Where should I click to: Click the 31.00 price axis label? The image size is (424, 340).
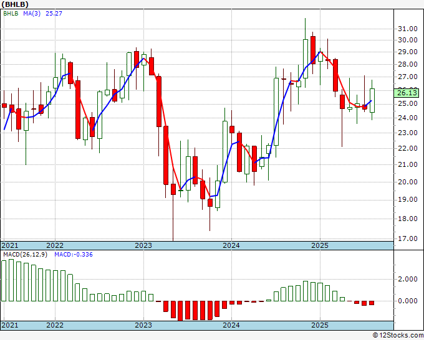click(408, 29)
